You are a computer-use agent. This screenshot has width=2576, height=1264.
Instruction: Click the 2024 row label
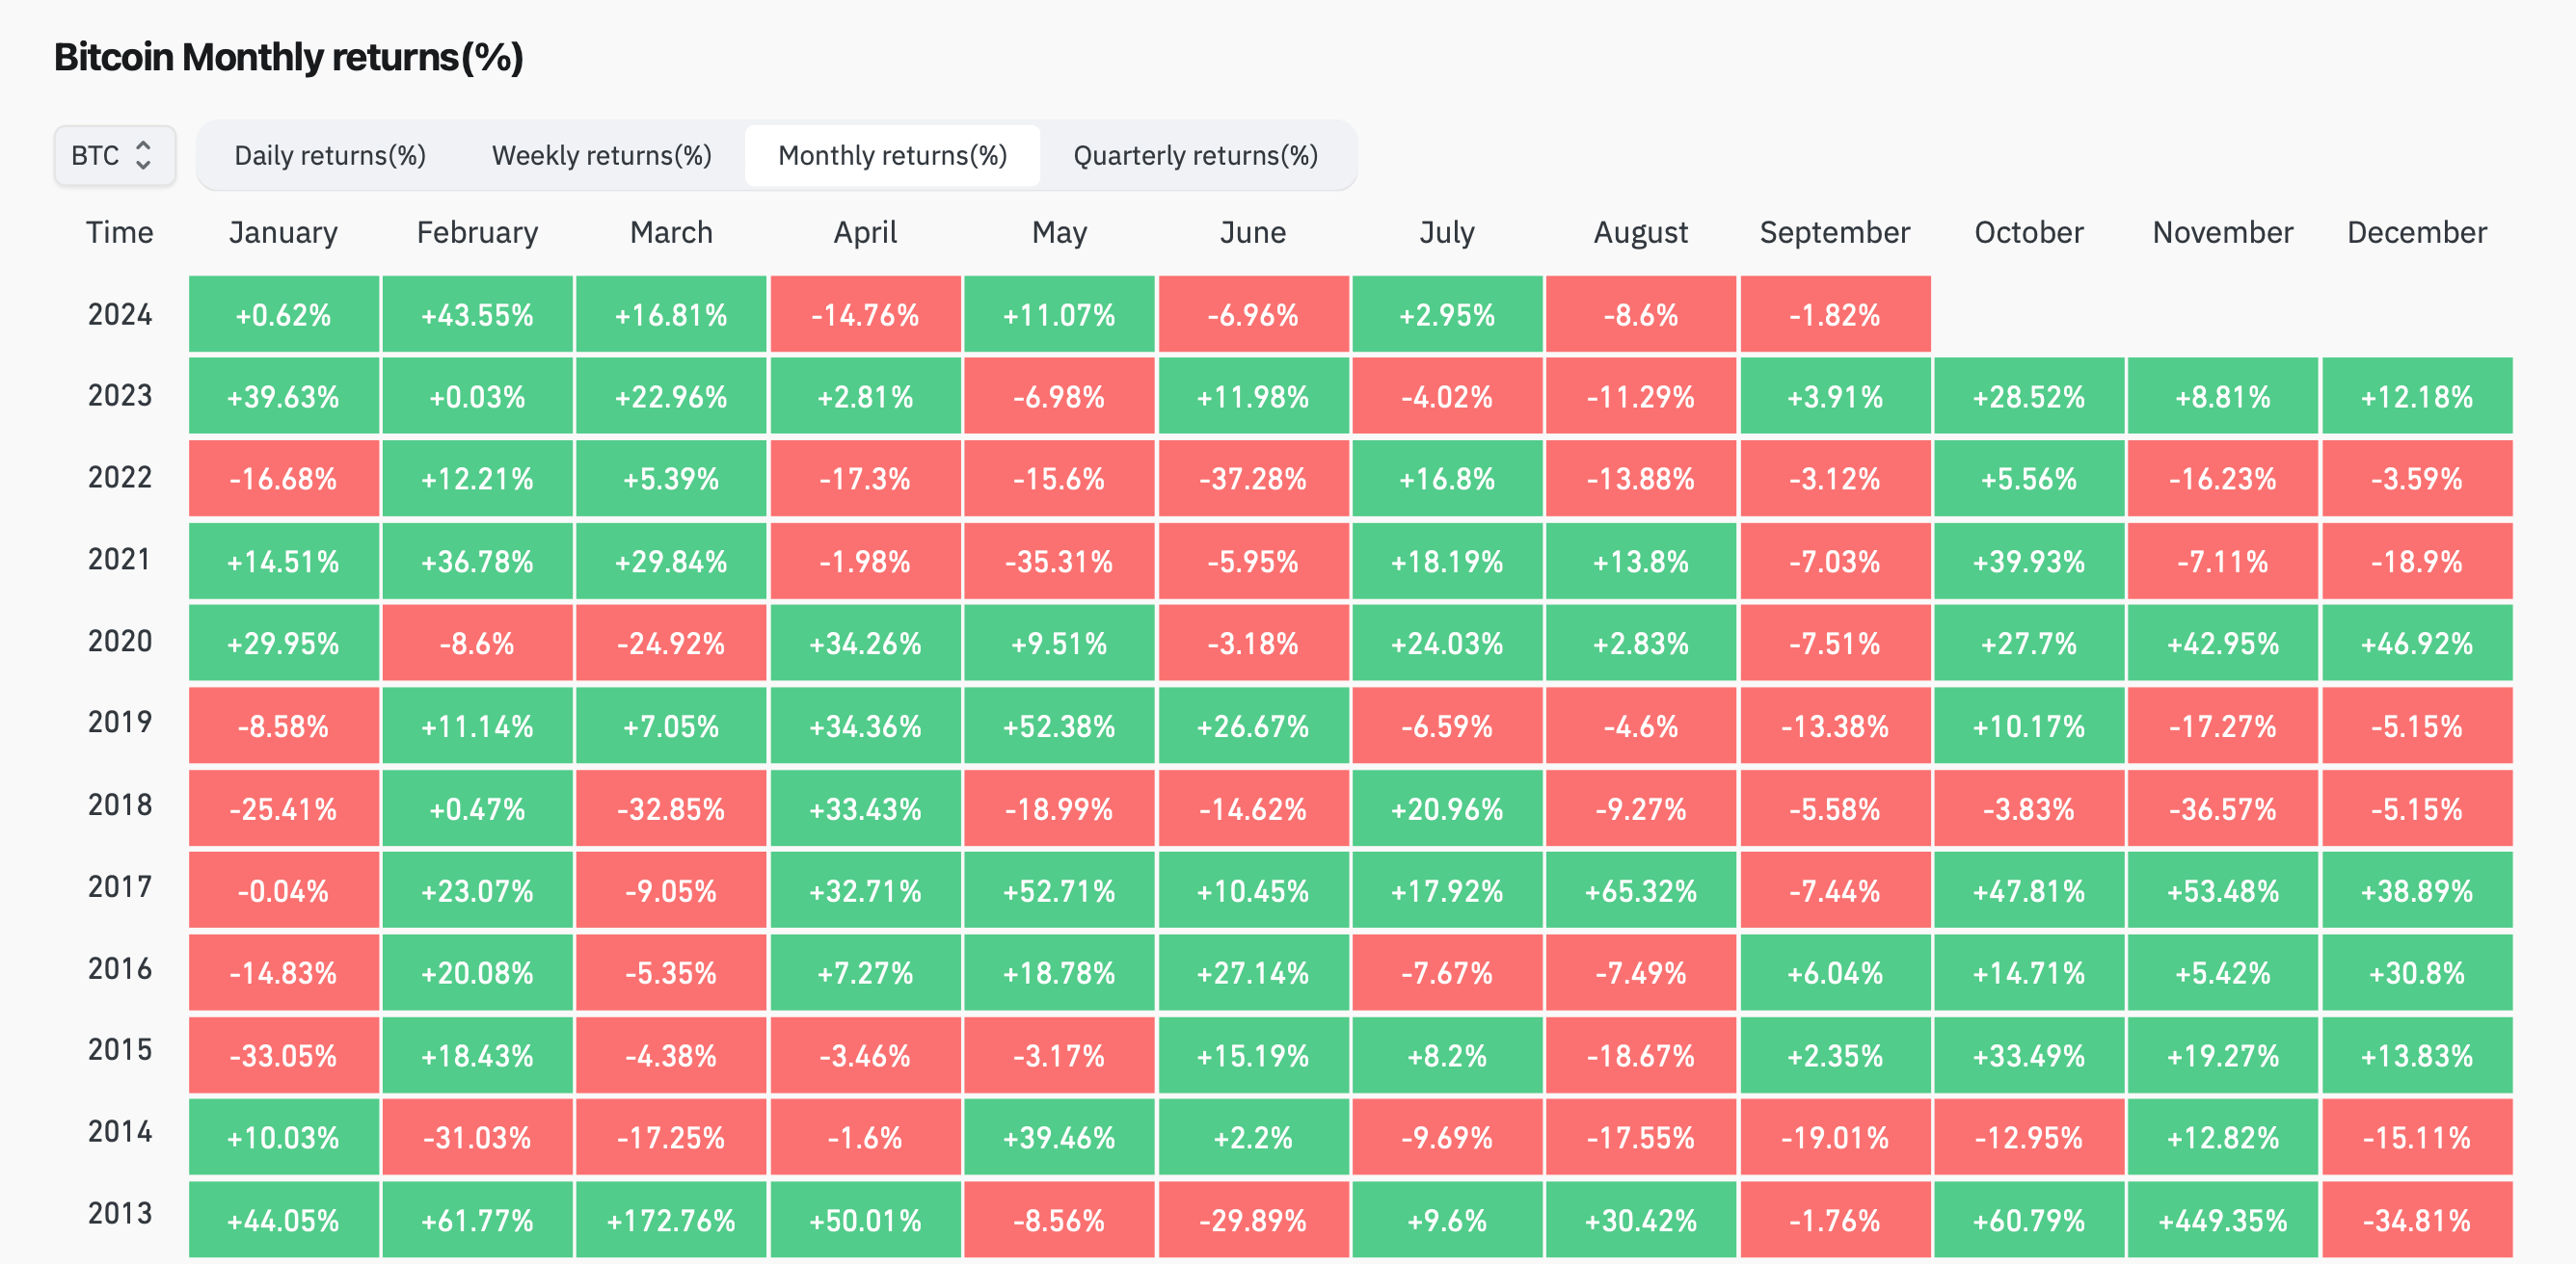[x=120, y=315]
